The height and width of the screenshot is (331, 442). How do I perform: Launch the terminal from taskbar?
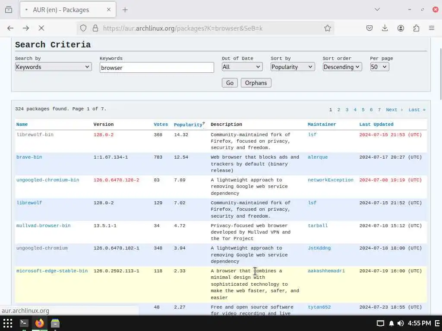[24, 323]
